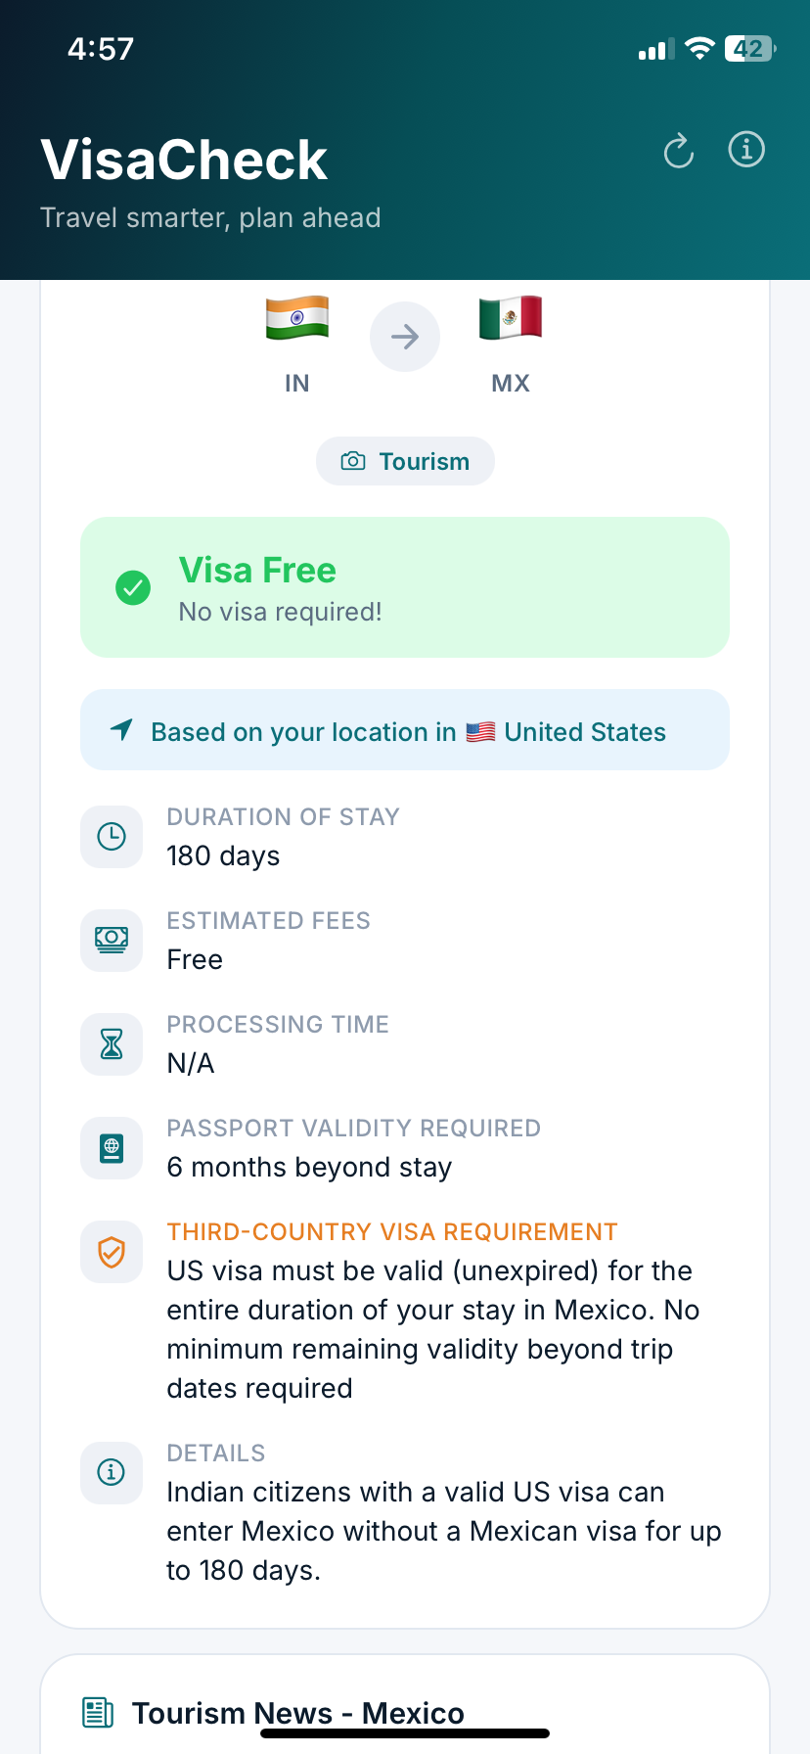The image size is (810, 1754).
Task: Tap the clock icon for duration of stay
Action: point(112,836)
